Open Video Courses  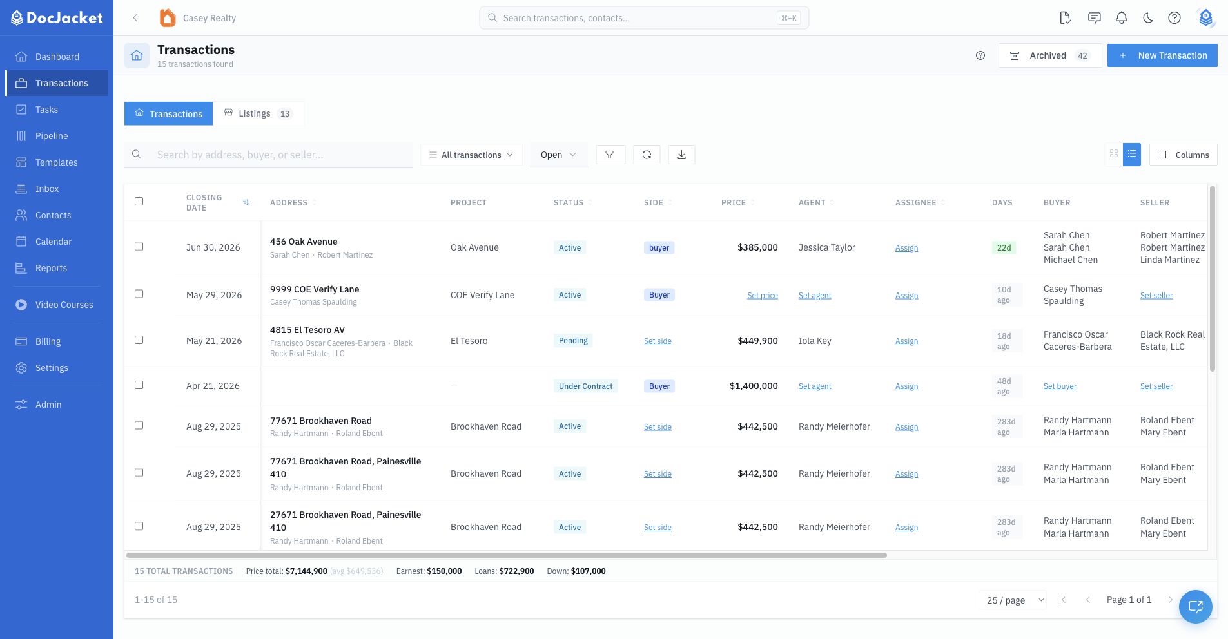point(57,305)
